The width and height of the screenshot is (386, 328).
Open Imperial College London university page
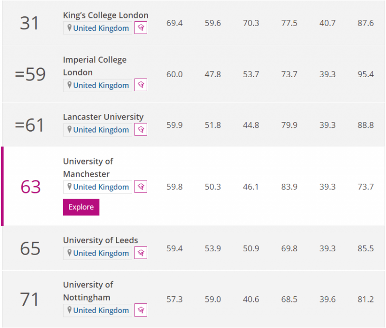(x=95, y=66)
